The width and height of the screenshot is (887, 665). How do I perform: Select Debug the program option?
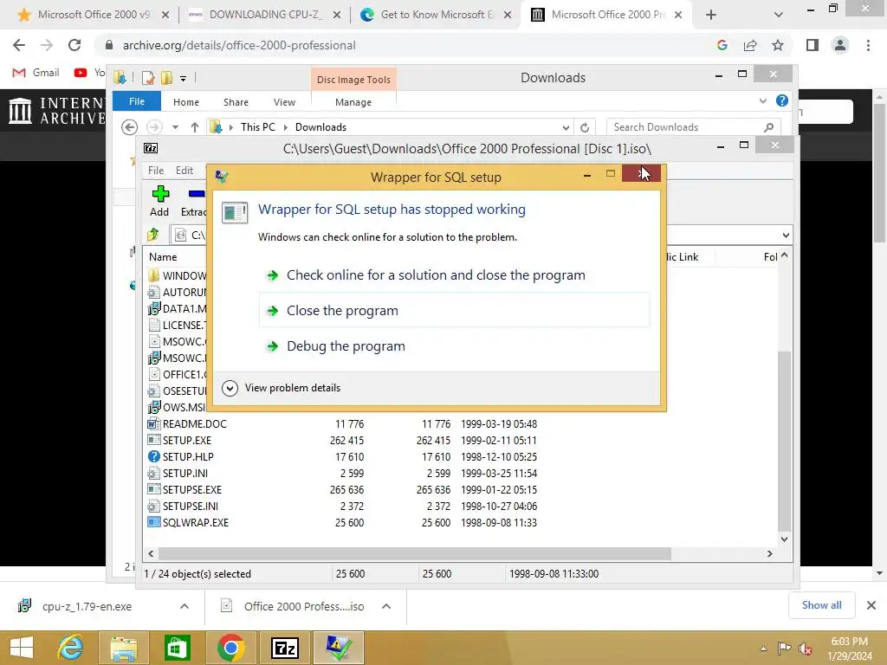pyautogui.click(x=346, y=346)
